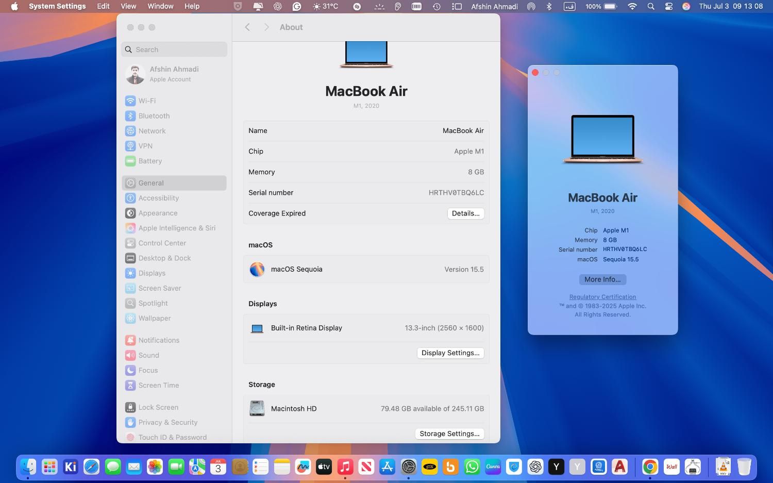Click the macOS Sequoia version row
773x483 pixels.
[x=366, y=269]
